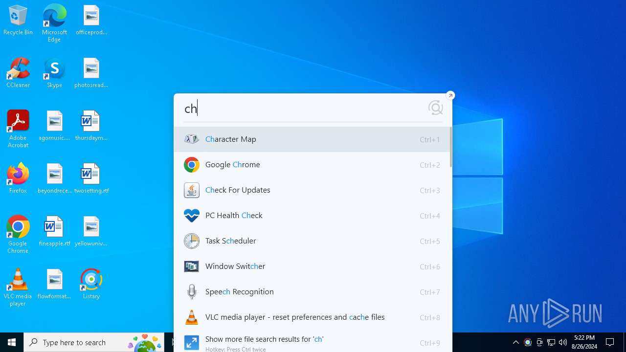Click the taskbar search box
The width and height of the screenshot is (626, 352).
click(x=94, y=342)
